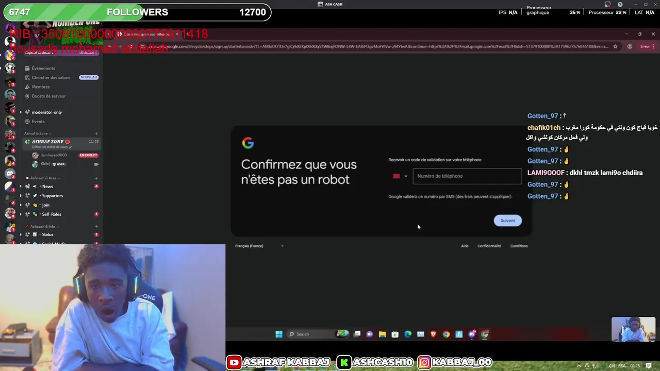Open the notification center icon

649,365
